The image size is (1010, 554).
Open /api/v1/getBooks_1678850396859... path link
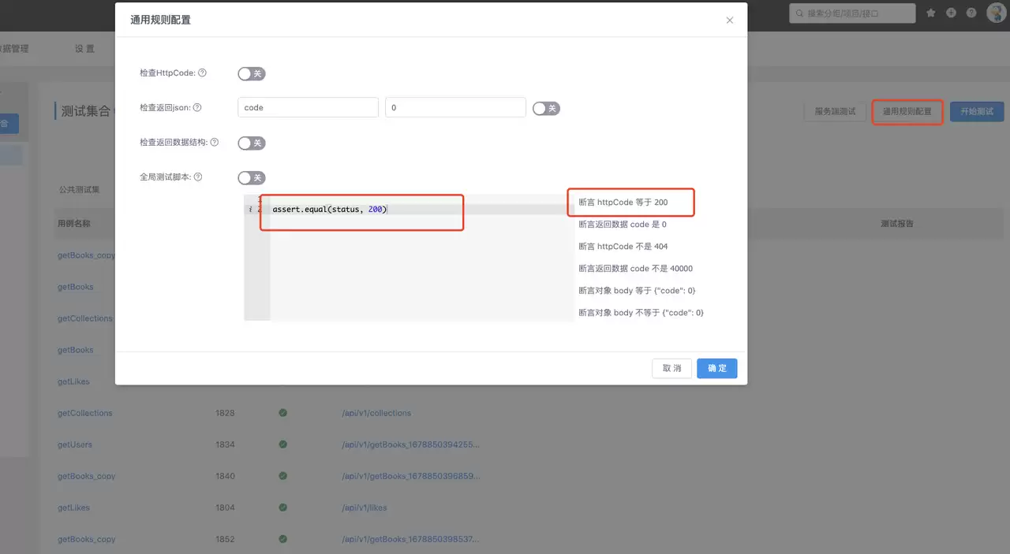click(x=410, y=476)
